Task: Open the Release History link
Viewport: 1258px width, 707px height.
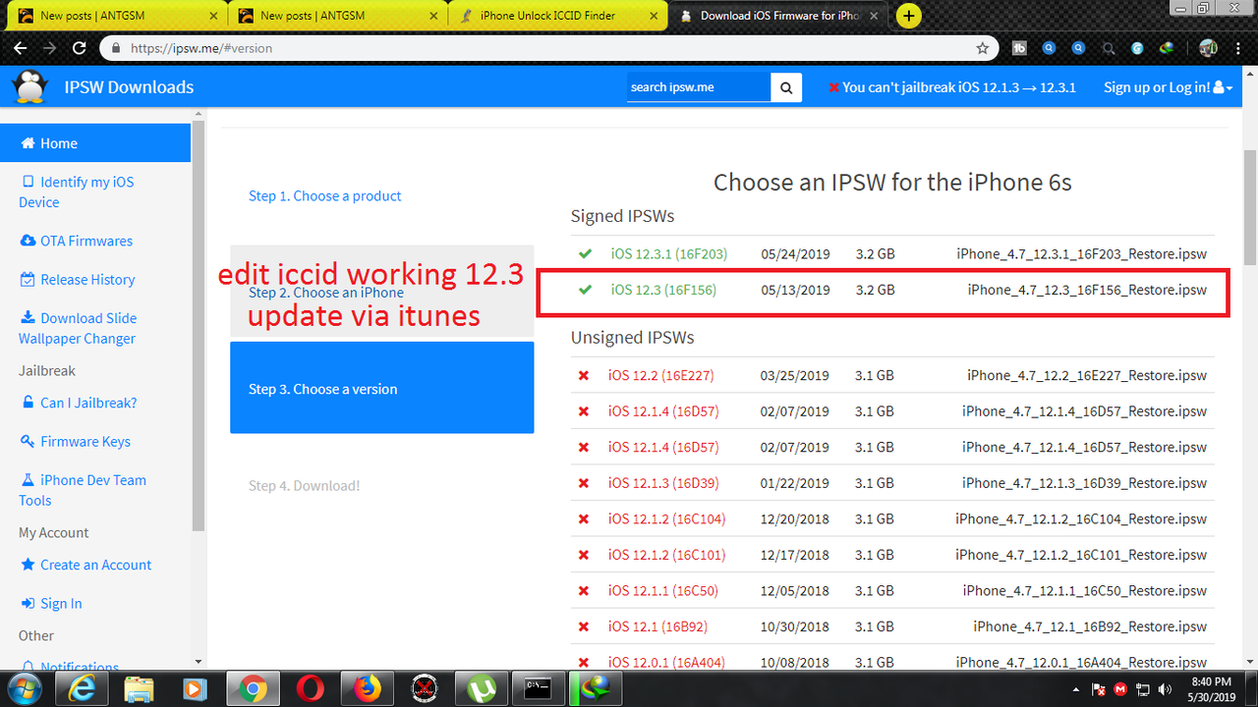Action: [x=87, y=280]
